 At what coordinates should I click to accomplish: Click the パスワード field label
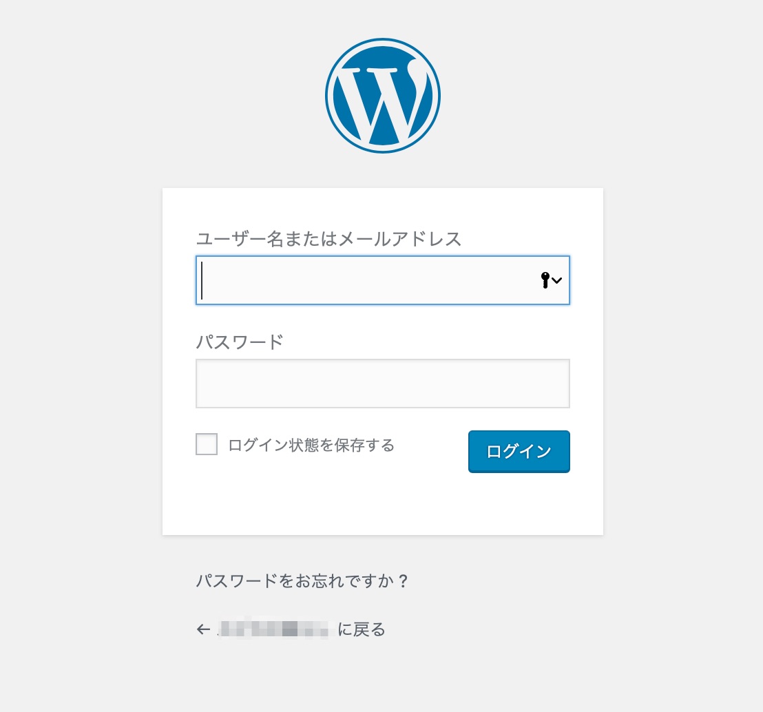coord(240,342)
